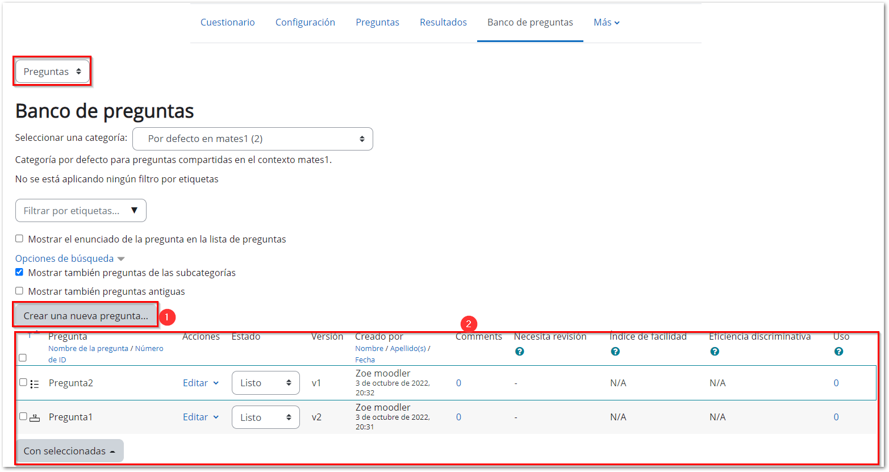Screen dimensions: 889x472
Task: Open help for Eficiencia discriminativa column
Action: [715, 352]
